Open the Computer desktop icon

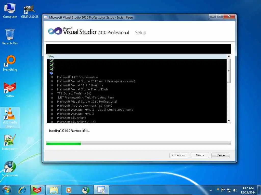(x=10, y=11)
